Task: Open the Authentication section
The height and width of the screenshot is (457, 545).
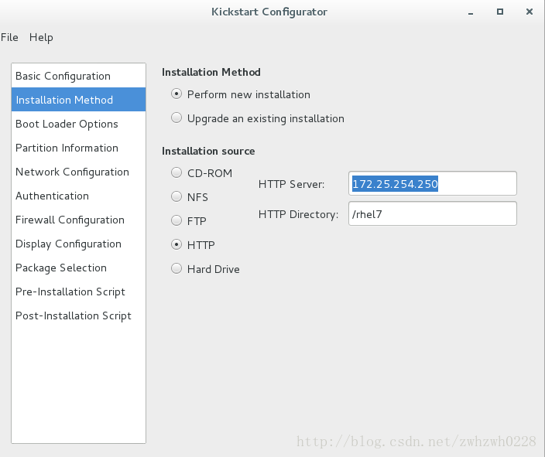Action: [78, 196]
